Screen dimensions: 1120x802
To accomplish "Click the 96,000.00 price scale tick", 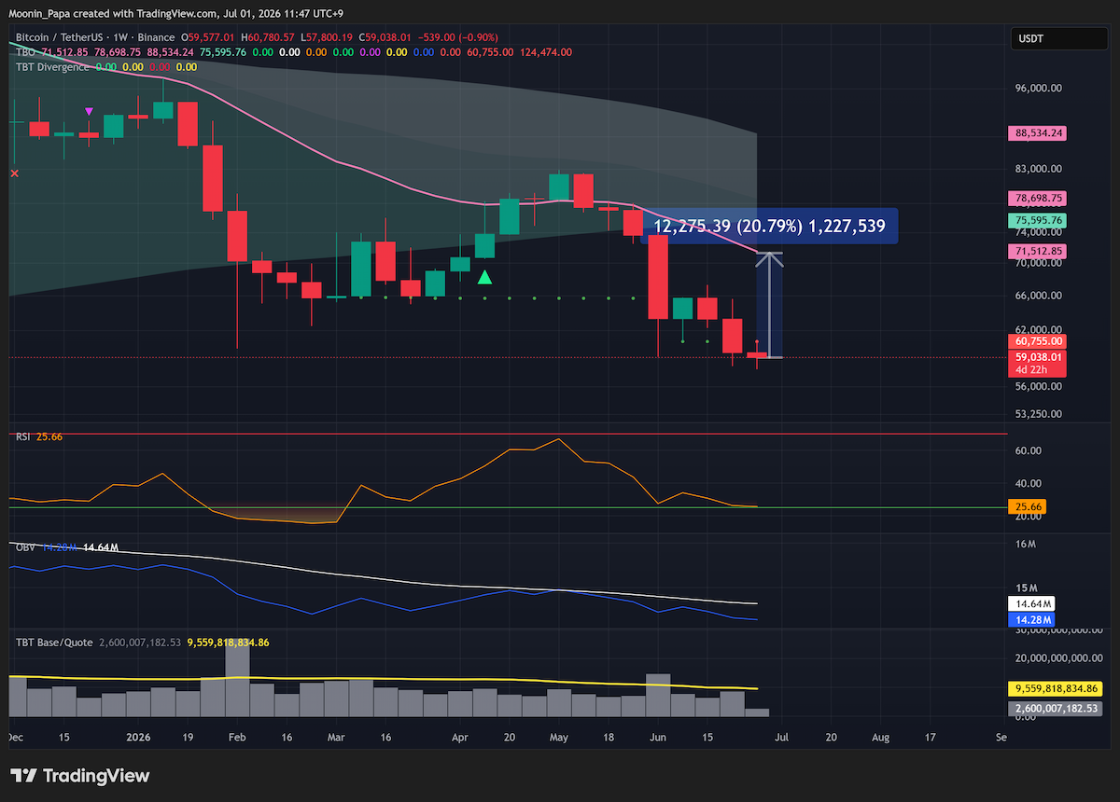I will tap(1039, 89).
